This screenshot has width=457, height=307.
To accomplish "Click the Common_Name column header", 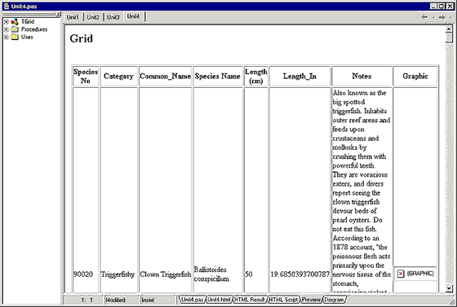I will (165, 77).
